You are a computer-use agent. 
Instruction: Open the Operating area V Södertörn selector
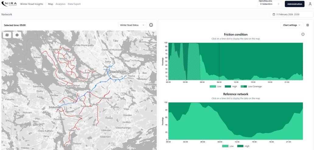coord(270,4)
